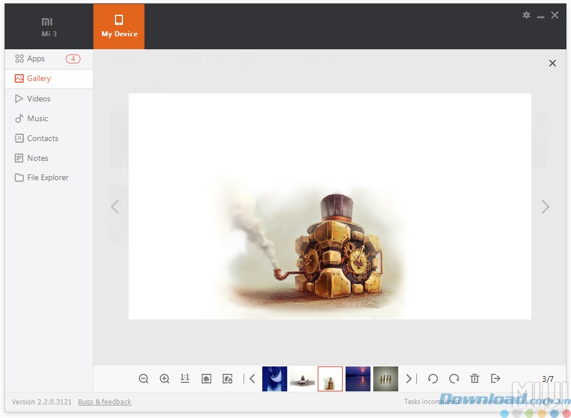Click the zoom in magnifier icon
This screenshot has width=571, height=418.
[164, 379]
